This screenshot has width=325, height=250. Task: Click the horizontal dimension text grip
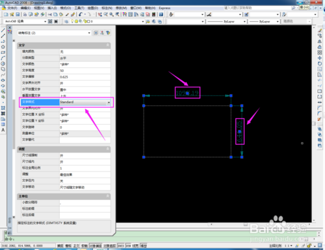point(187,94)
